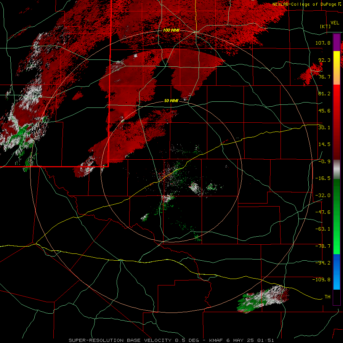
Task: Click the -78.7 velocity scale value
Action: point(323,246)
